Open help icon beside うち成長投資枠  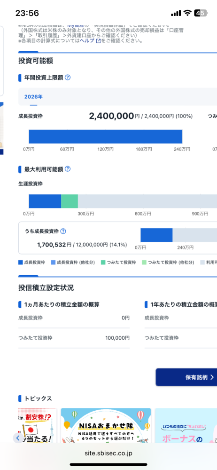point(63,231)
